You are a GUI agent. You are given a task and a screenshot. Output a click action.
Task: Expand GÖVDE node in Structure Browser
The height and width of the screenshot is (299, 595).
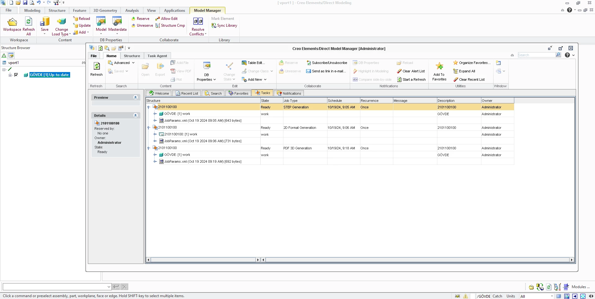tap(10, 75)
